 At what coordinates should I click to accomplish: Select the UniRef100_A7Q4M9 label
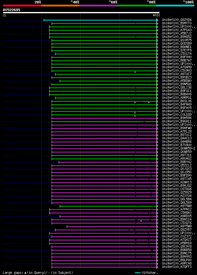[177, 67]
